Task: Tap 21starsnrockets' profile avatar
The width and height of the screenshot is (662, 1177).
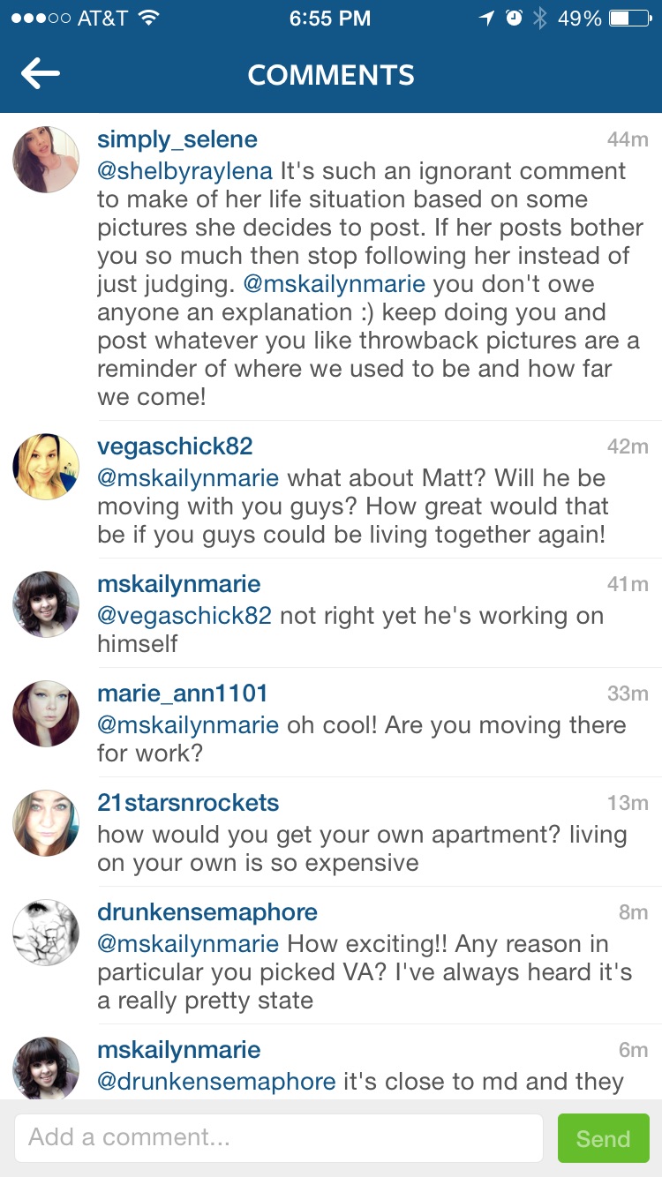Action: (x=46, y=823)
